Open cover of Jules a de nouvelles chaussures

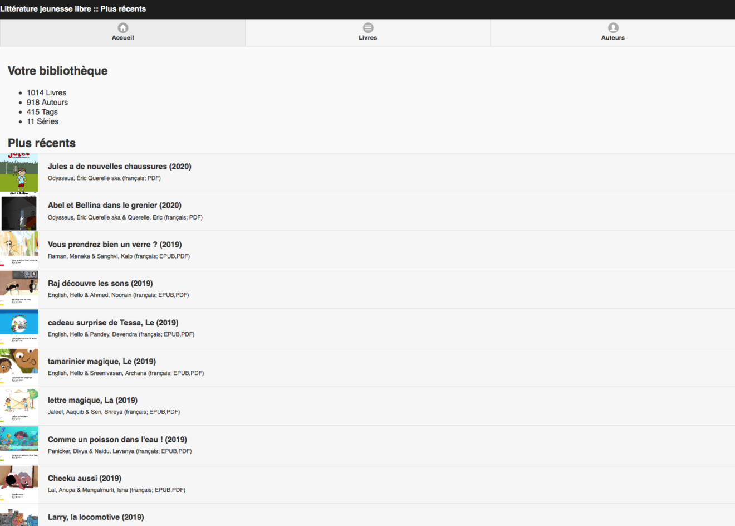pyautogui.click(x=19, y=173)
